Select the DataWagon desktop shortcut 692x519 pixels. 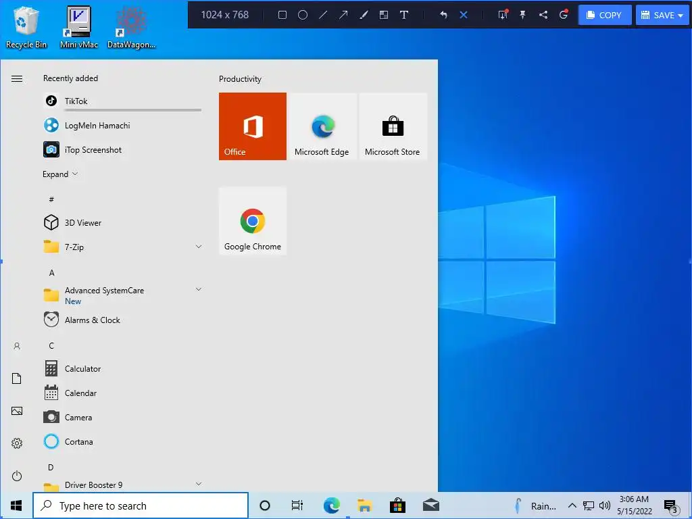[131, 27]
